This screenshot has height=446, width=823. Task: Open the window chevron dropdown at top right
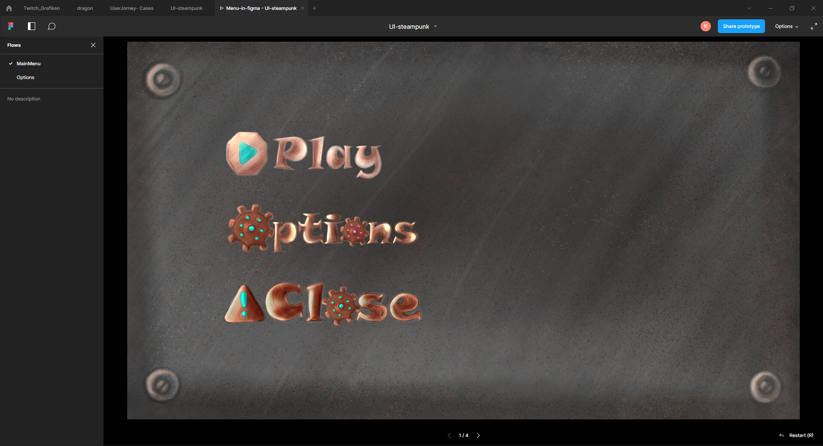[x=749, y=8]
